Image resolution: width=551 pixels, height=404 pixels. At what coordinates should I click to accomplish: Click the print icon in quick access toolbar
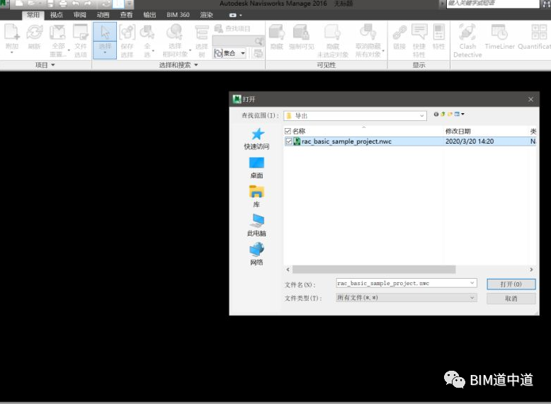point(63,4)
